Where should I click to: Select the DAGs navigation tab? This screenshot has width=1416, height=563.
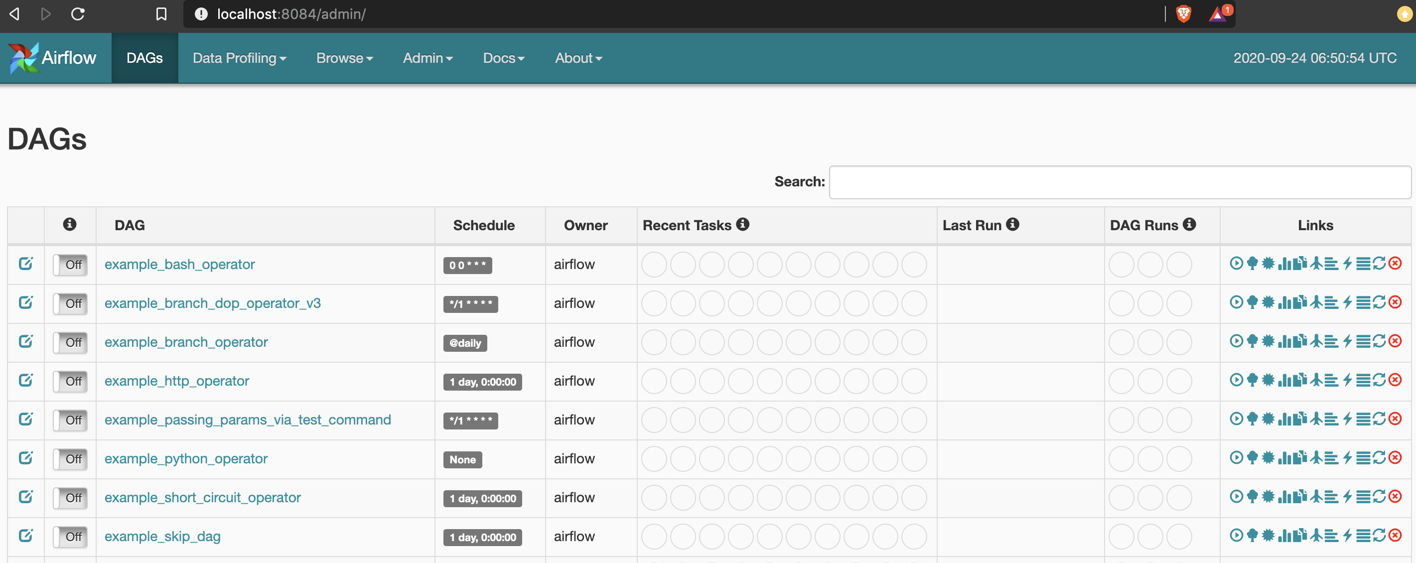click(x=144, y=58)
